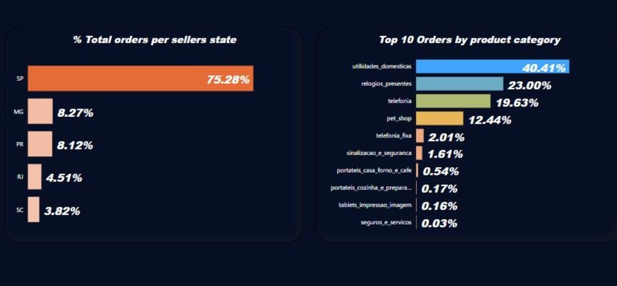Select the SC state bar
Screen dimensions: 617x286
tap(34, 209)
